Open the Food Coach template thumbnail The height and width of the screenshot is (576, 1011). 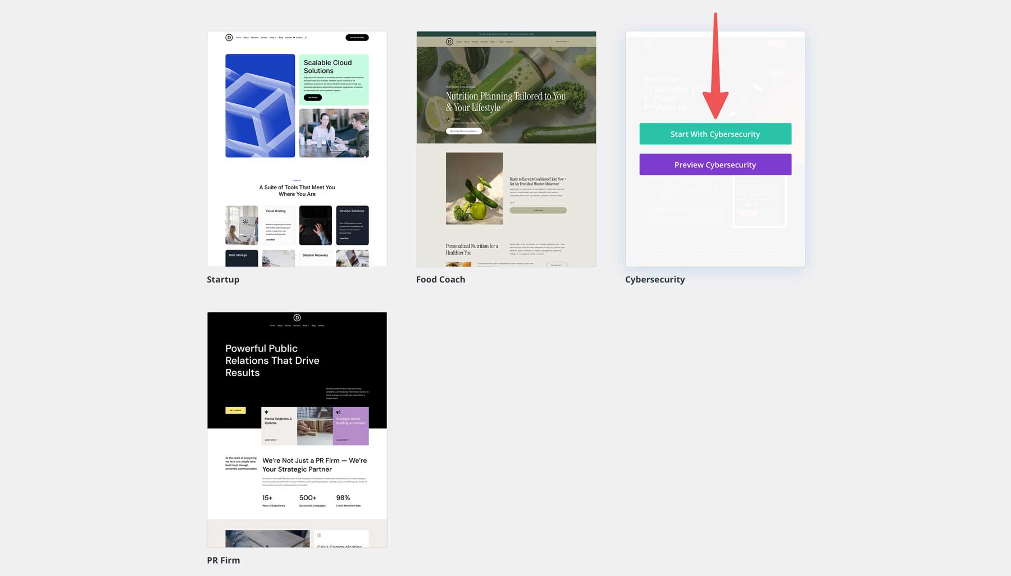(x=506, y=149)
